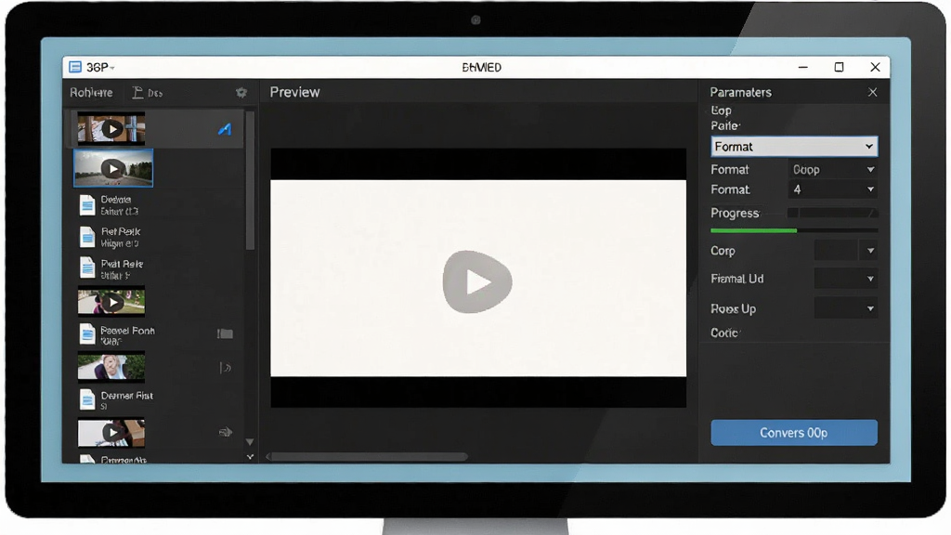Open the settings gear in the file list header
Viewport: 951px width, 535px height.
tap(241, 92)
